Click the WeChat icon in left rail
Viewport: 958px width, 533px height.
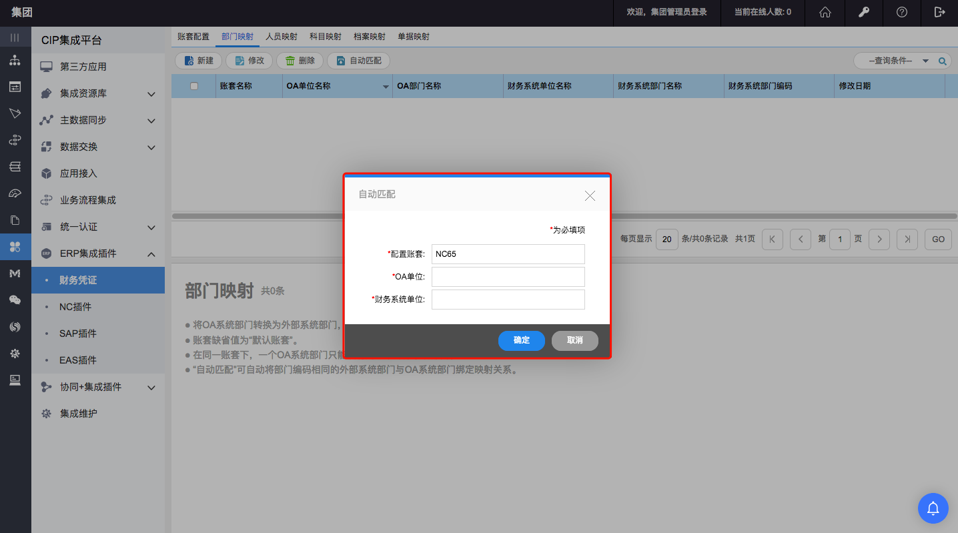pyautogui.click(x=15, y=300)
